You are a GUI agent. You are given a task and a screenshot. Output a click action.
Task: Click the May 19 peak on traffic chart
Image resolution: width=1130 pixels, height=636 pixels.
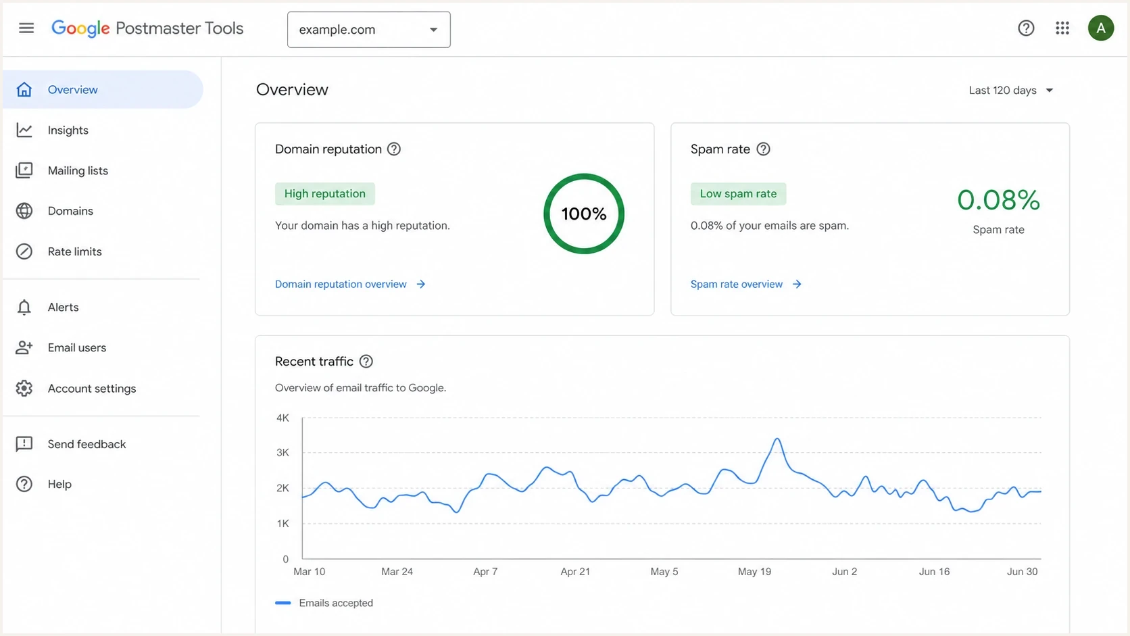(x=778, y=439)
